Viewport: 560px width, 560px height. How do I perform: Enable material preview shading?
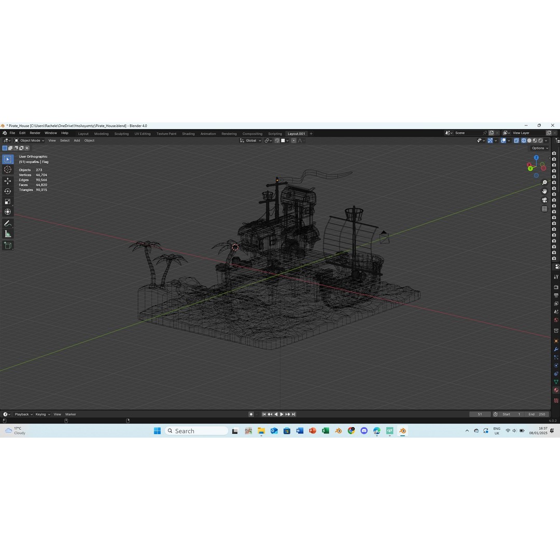[x=535, y=141]
